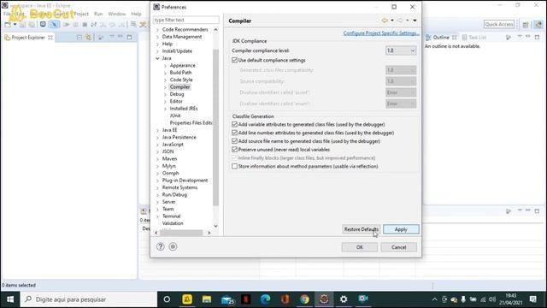Open the Help menu in Eclipse
The height and width of the screenshot is (308, 547).
[136, 14]
